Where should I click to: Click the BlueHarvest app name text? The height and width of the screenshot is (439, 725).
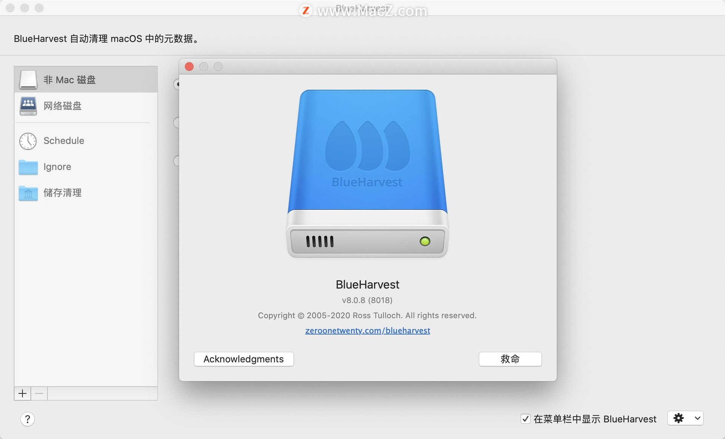click(367, 285)
